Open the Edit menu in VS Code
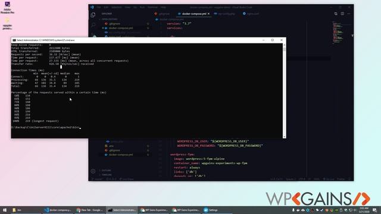Screen dimensions: 381x214 coord(106,7)
